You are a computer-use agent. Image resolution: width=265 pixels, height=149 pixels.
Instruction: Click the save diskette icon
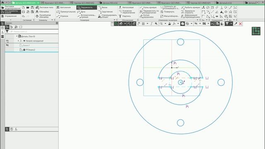32,7
